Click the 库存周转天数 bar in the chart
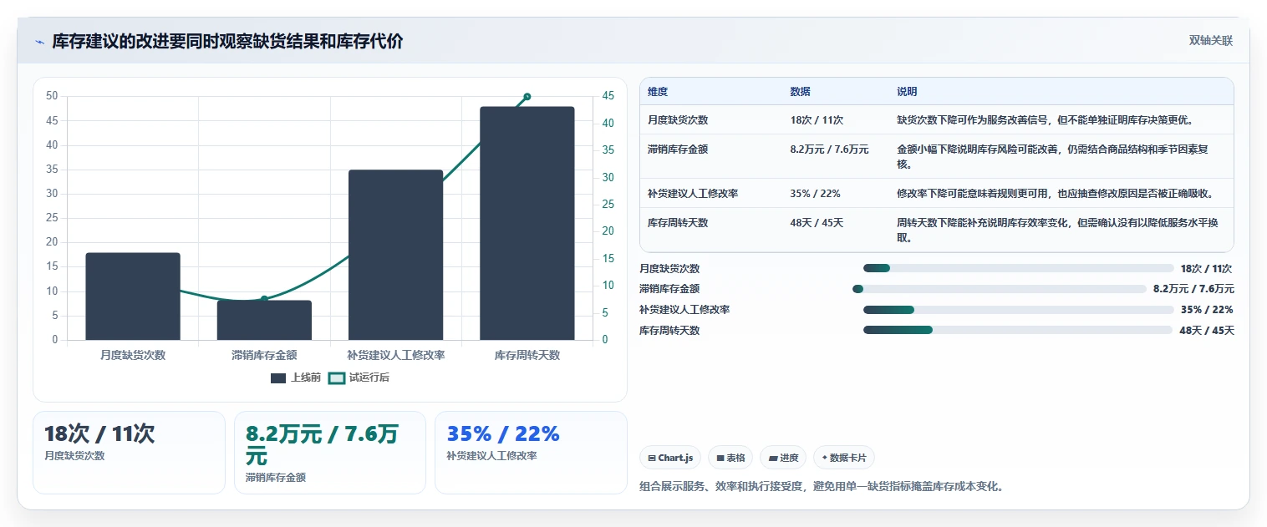Screen dimensions: 1267x527 point(527,223)
